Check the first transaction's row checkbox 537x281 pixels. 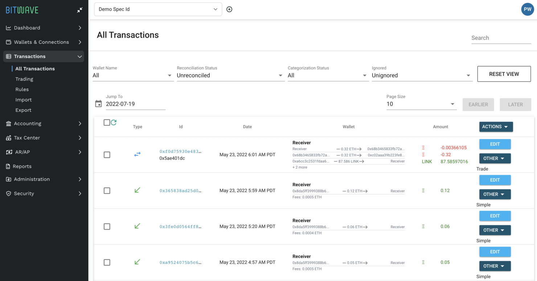(x=107, y=155)
